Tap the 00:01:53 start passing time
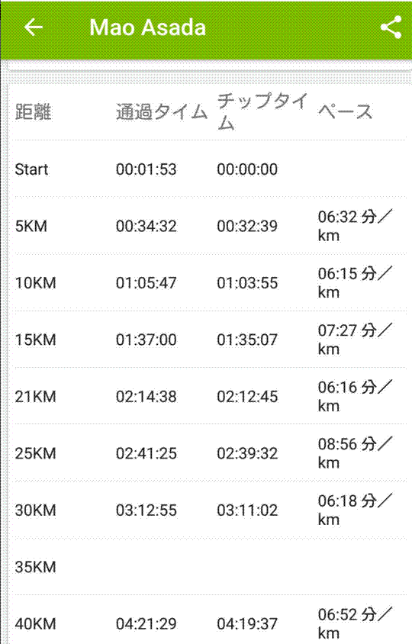The height and width of the screenshot is (644, 412). pos(146,169)
